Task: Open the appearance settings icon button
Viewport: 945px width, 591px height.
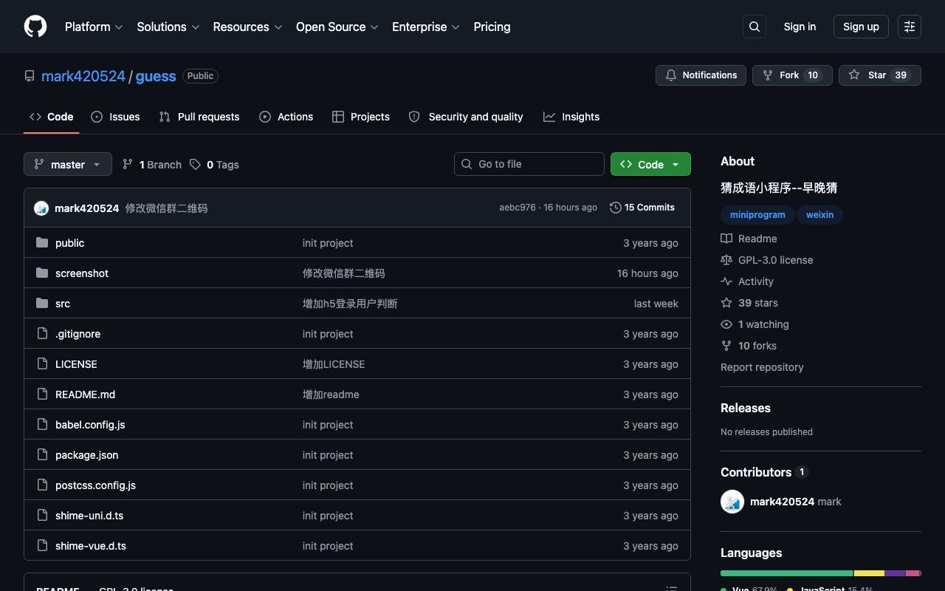Action: (910, 27)
